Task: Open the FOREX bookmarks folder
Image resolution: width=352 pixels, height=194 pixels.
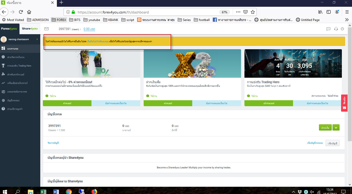Action: click(59, 20)
